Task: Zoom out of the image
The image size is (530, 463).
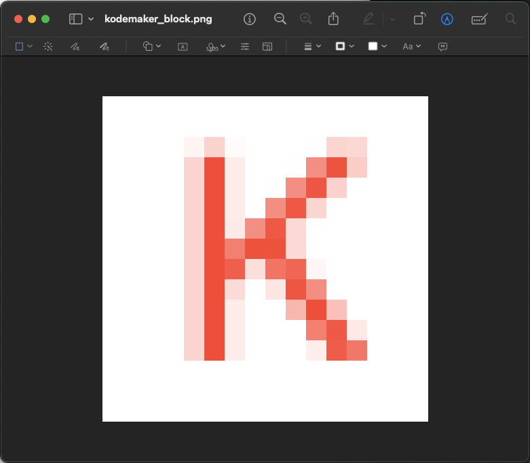Action: (280, 19)
